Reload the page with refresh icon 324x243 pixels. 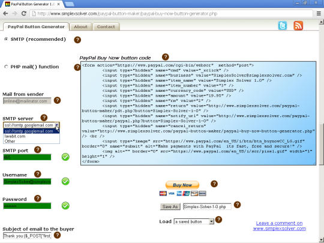point(24,14)
